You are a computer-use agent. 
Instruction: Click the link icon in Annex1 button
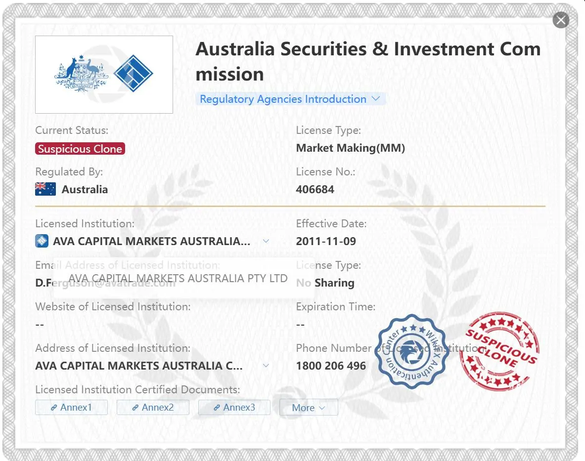click(x=54, y=408)
